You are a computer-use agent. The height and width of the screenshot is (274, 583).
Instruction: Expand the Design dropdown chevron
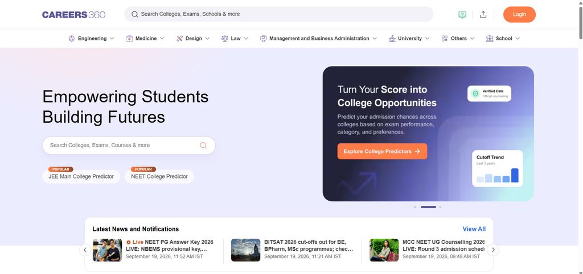207,38
